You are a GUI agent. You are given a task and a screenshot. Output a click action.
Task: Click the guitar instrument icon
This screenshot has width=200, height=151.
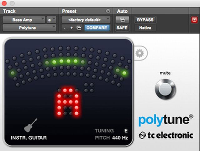coord(31,125)
